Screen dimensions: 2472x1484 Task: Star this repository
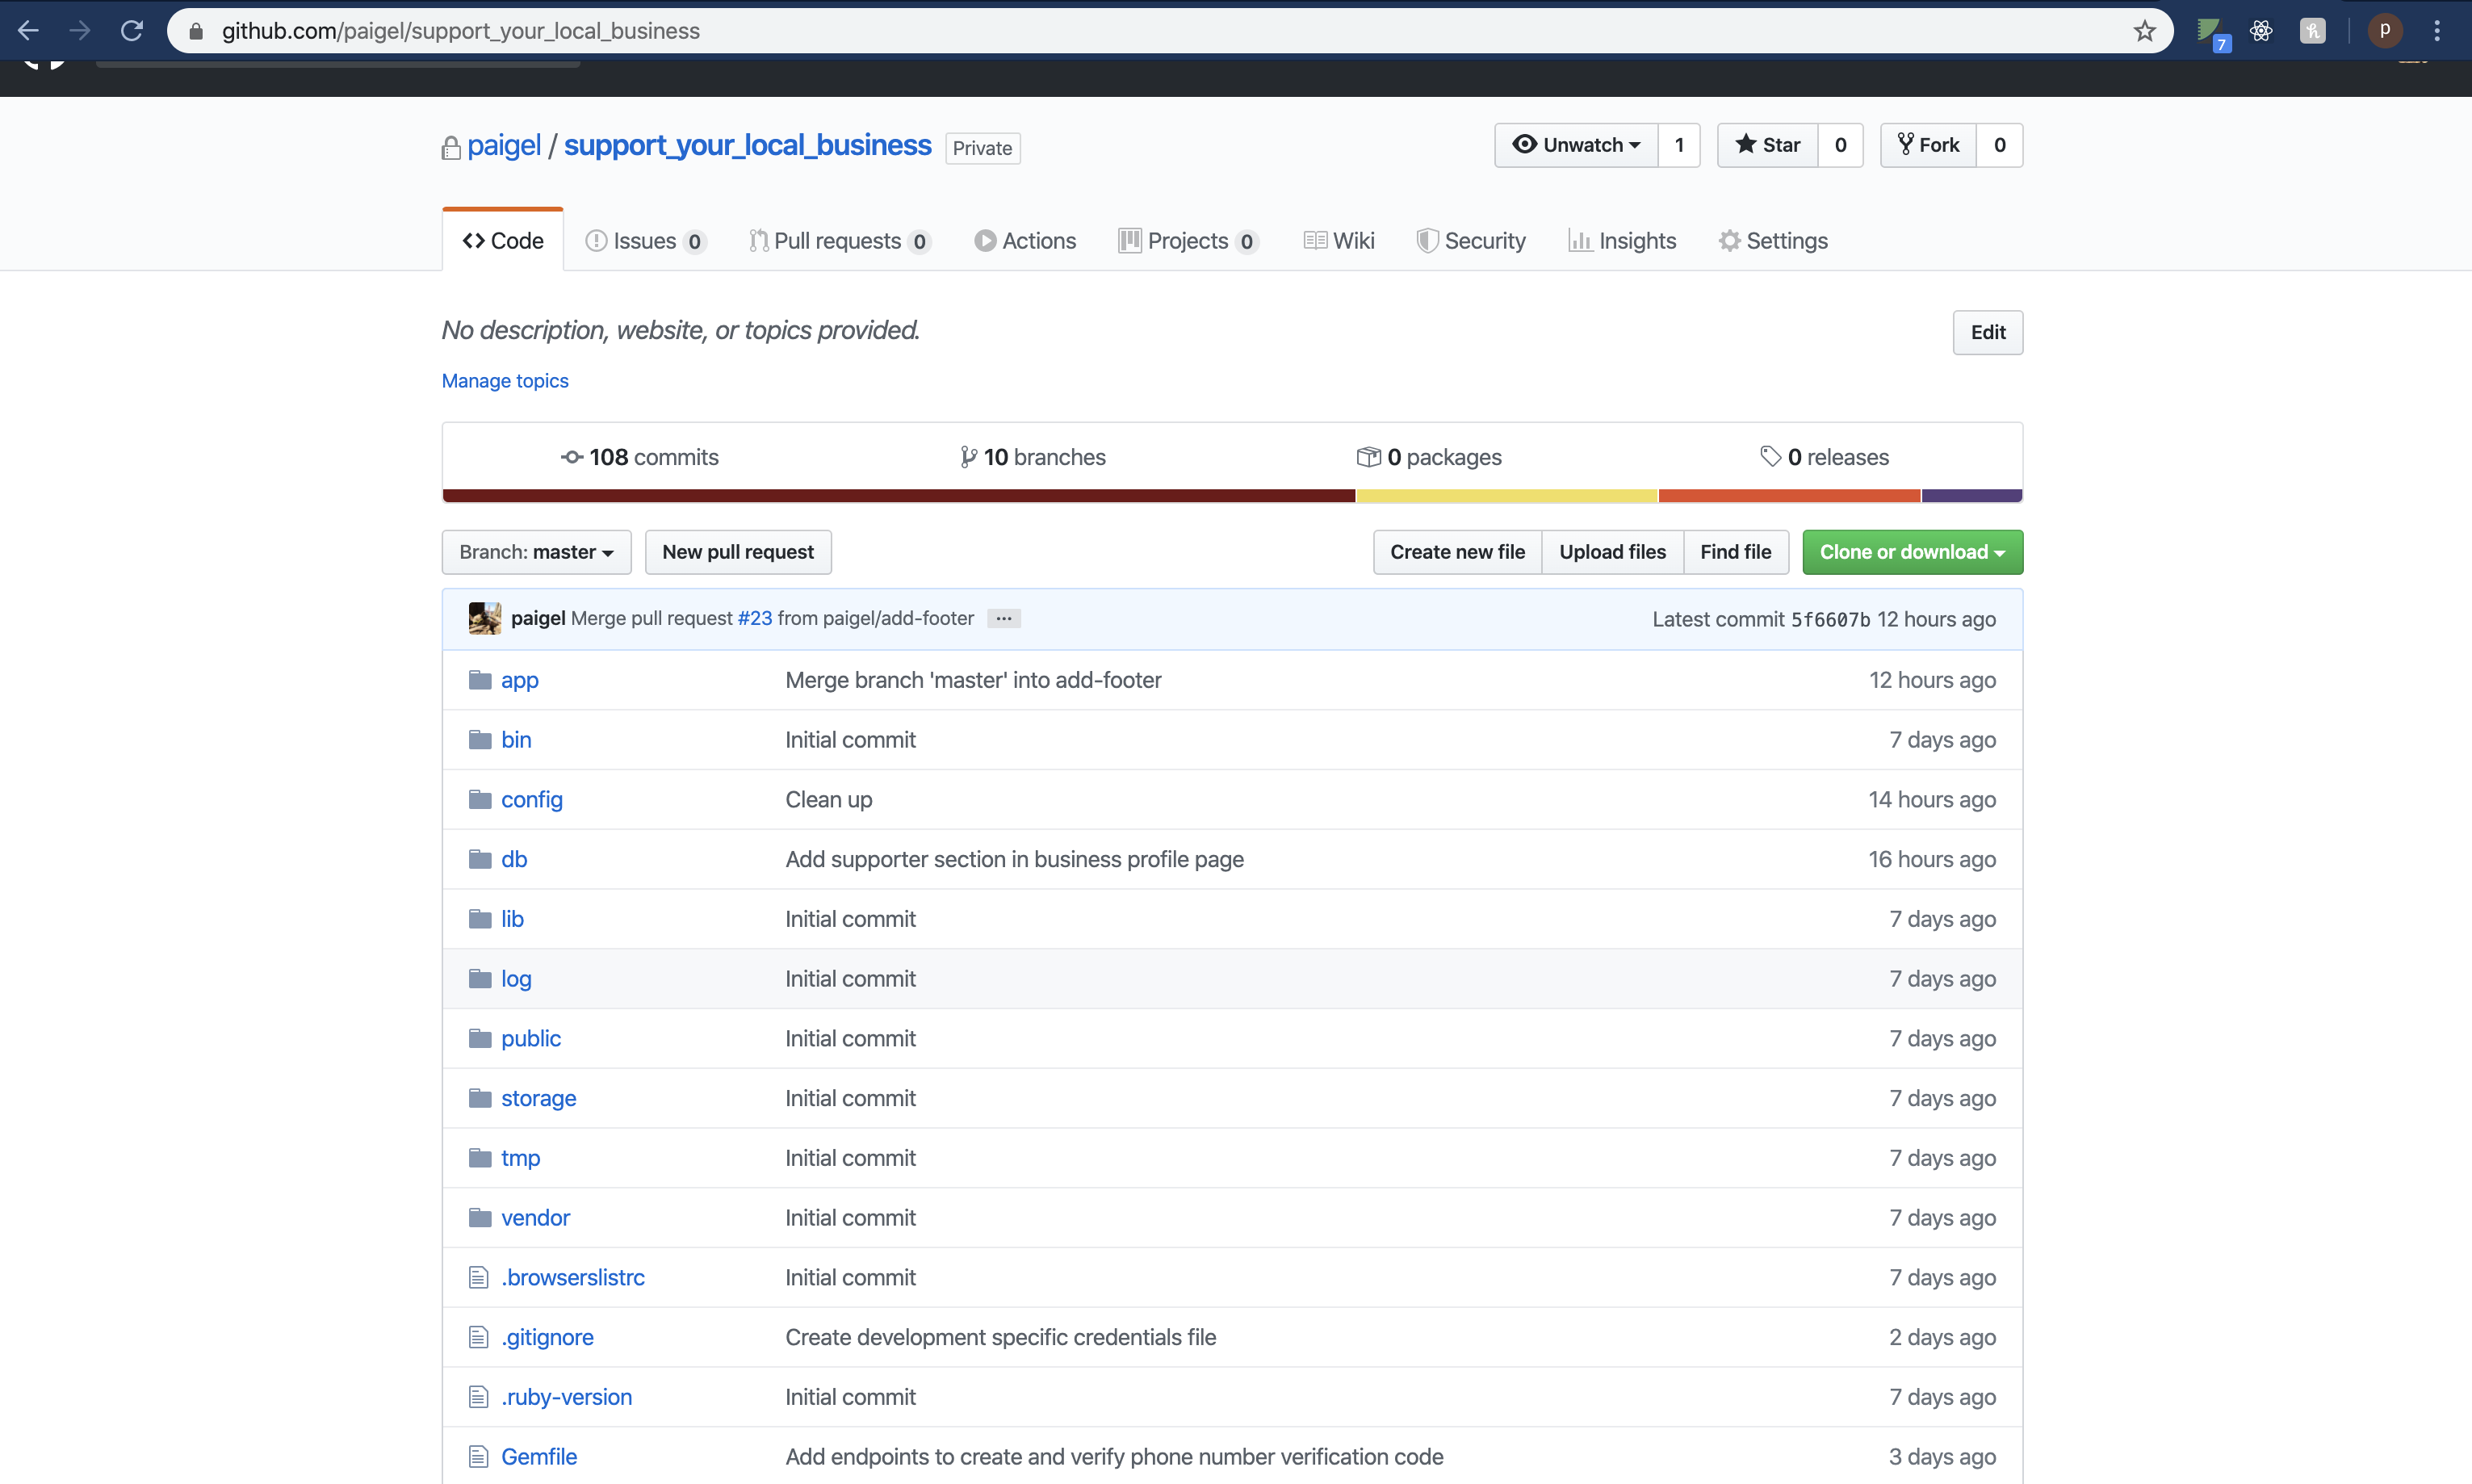coord(1767,145)
